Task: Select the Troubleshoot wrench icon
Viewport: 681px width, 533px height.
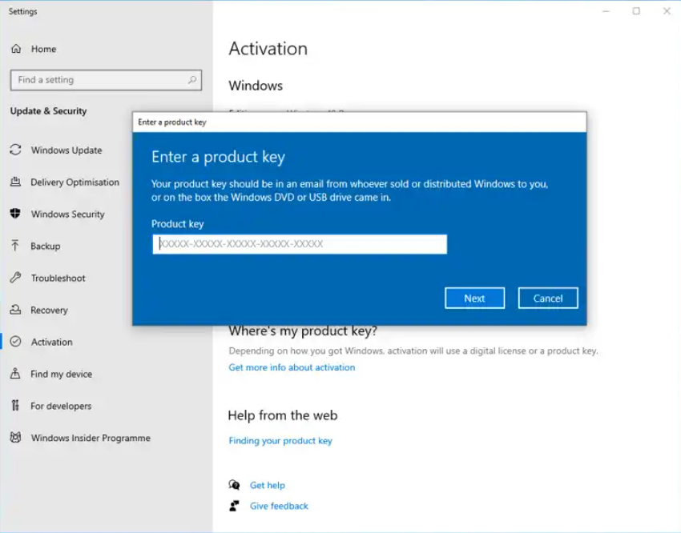Action: pyautogui.click(x=15, y=279)
